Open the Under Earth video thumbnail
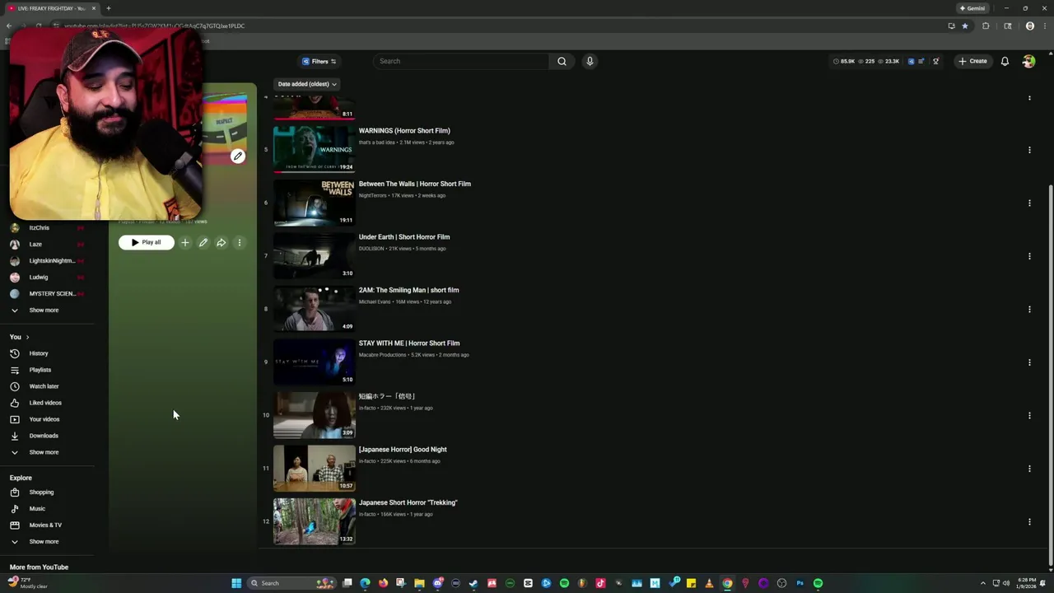 (314, 254)
